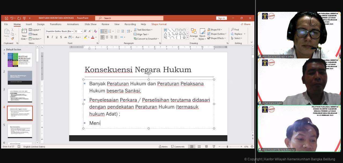Enable center text alignment
The height and width of the screenshot is (163, 343).
(107, 37)
